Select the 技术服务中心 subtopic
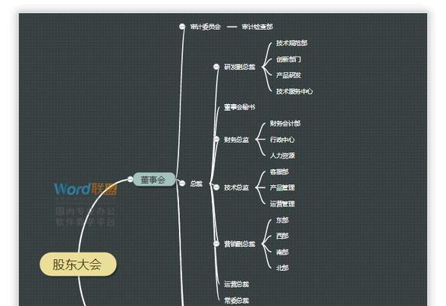This screenshot has width=446, height=306. click(295, 91)
